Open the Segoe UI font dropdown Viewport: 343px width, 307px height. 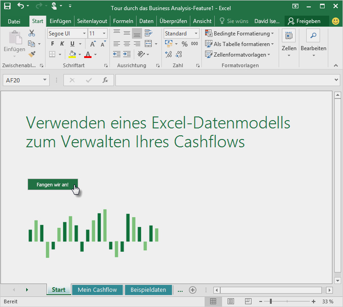(x=84, y=34)
